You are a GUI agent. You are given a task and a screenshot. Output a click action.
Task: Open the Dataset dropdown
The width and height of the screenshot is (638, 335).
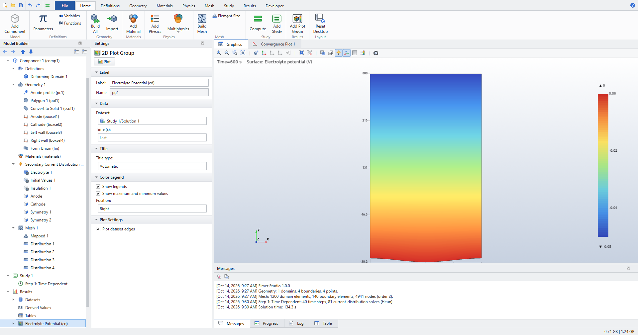click(204, 121)
